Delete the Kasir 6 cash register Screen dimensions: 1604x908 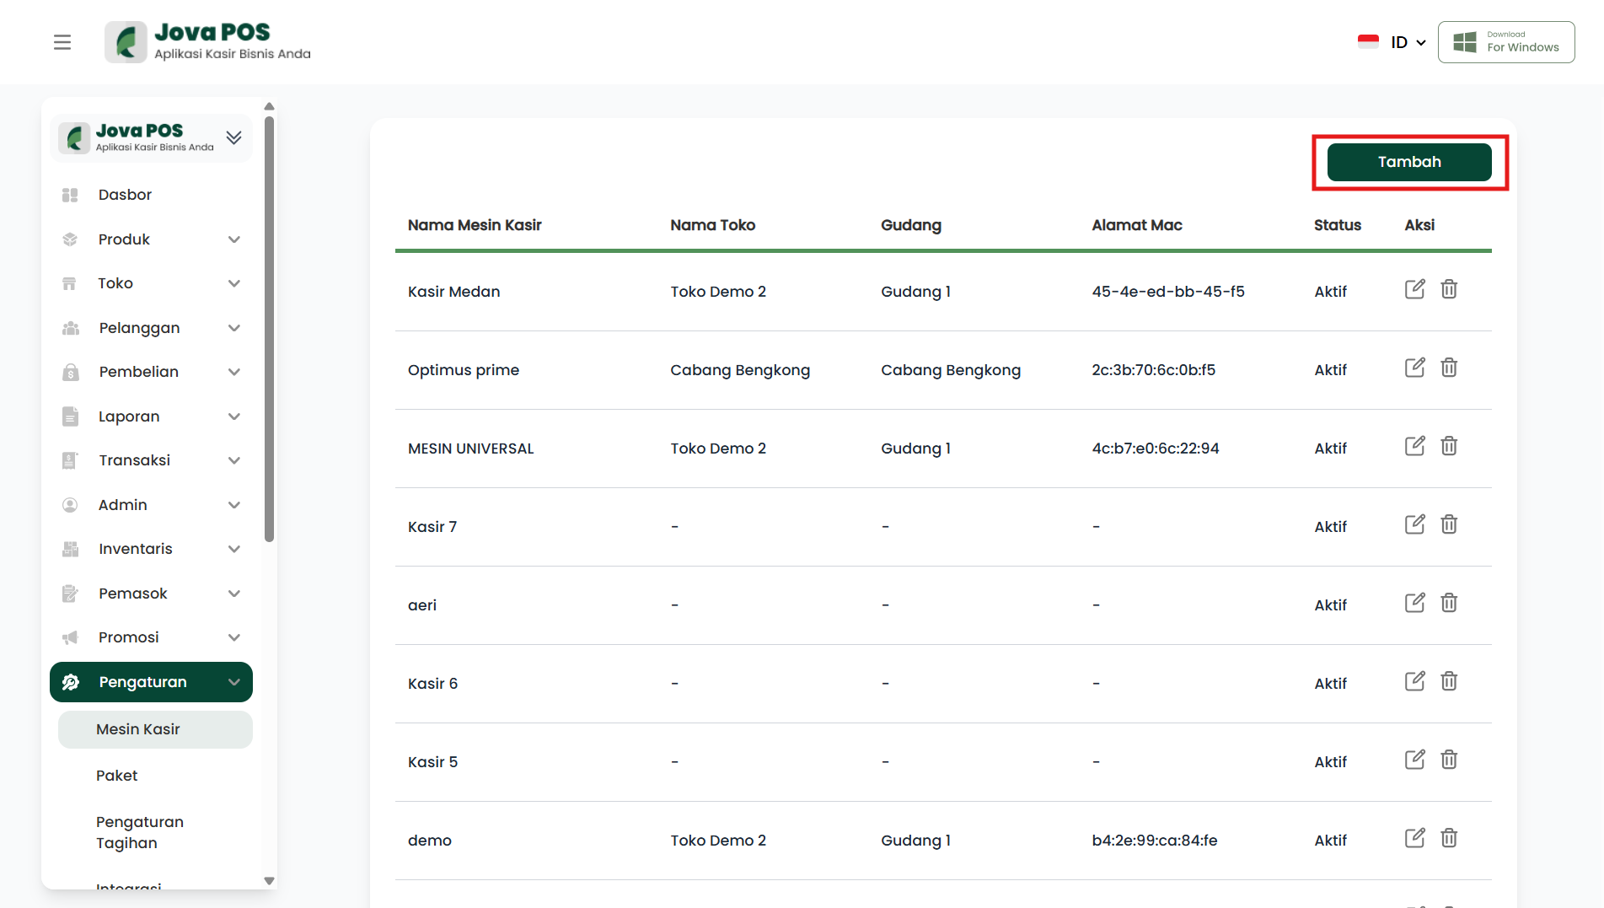pos(1448,681)
